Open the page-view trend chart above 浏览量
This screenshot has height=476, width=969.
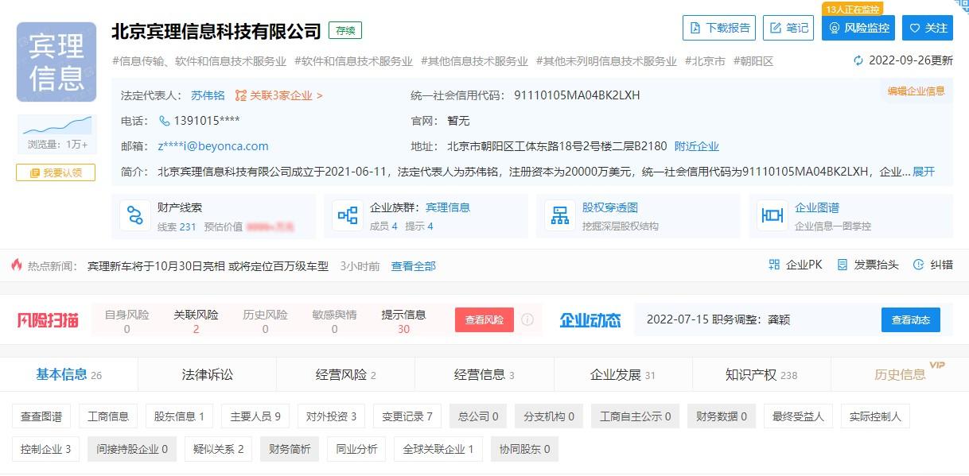point(56,126)
